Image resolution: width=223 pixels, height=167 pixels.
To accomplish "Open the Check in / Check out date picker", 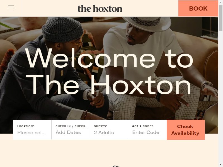I will (x=71, y=130).
